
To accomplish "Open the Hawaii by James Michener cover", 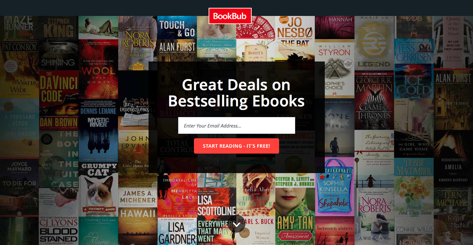I will pyautogui.click(x=138, y=216).
